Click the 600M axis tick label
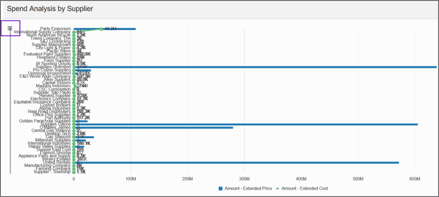439x197 pixels. click(415, 179)
